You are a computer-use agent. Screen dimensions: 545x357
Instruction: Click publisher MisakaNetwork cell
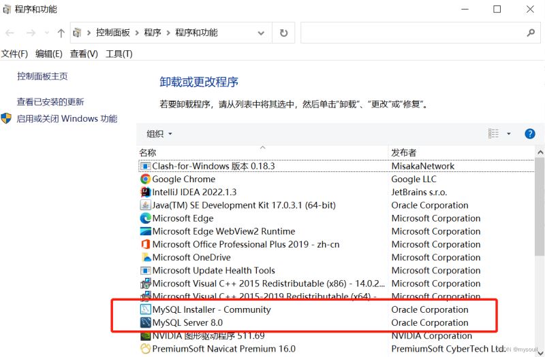coord(422,166)
